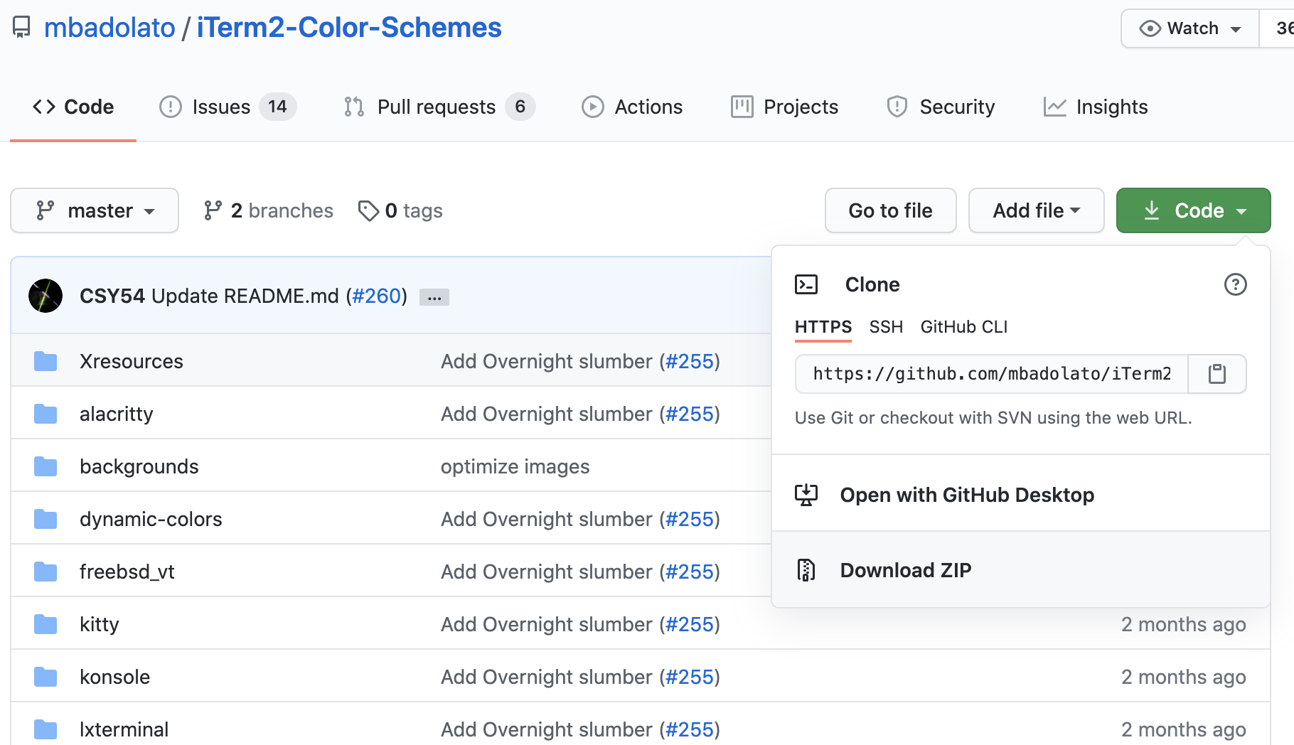Screen dimensions: 1294x745
Task: Open the #260 pull request link
Action: (377, 296)
